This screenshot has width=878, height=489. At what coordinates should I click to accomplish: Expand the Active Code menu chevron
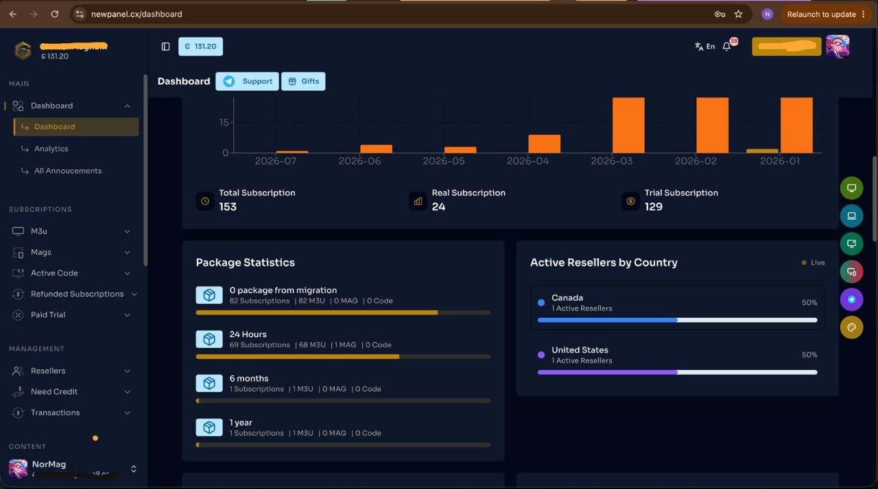[127, 273]
